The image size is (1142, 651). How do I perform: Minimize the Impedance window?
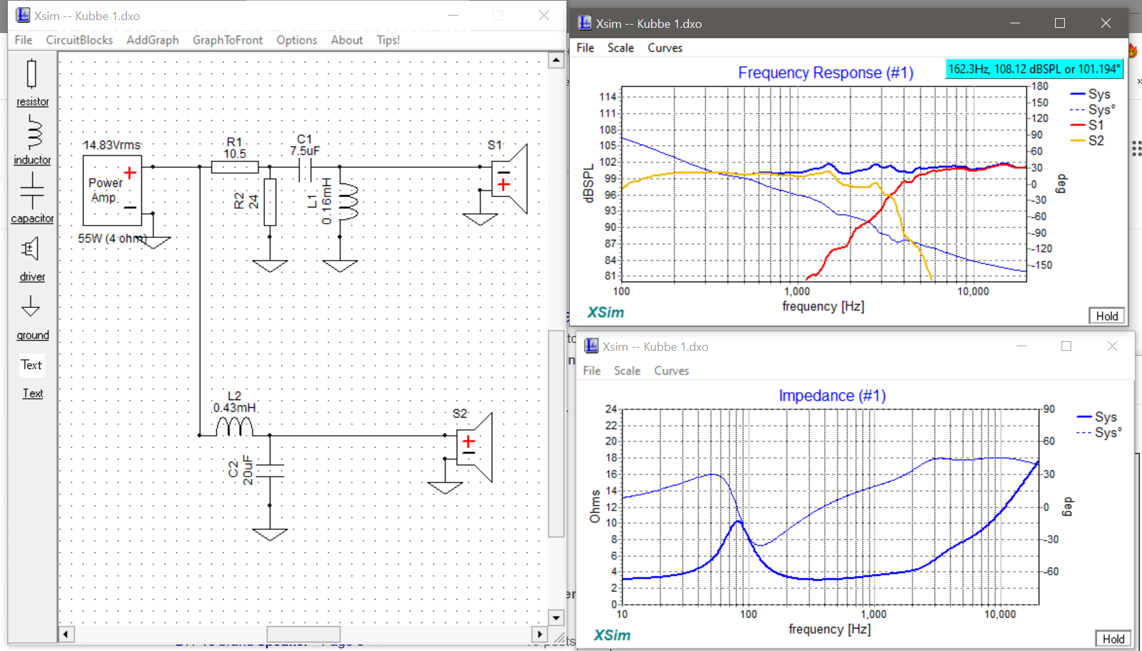1021,346
